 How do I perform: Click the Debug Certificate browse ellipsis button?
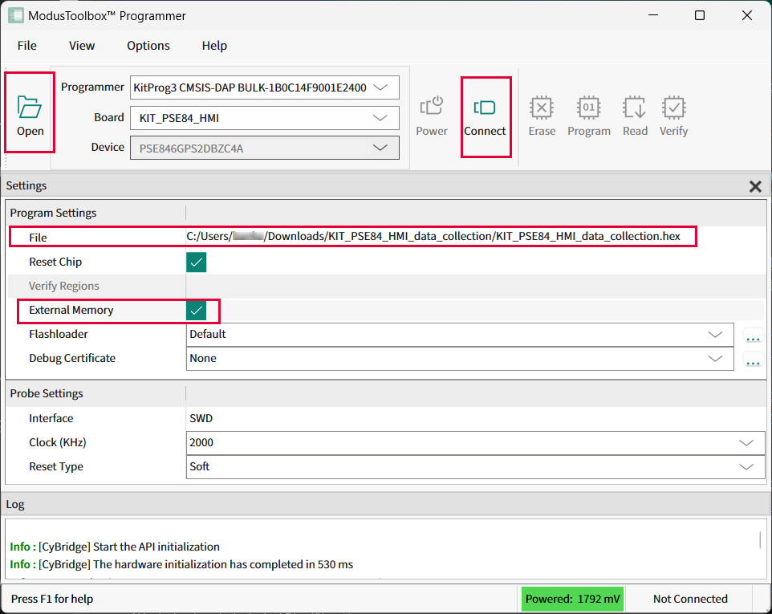point(753,360)
